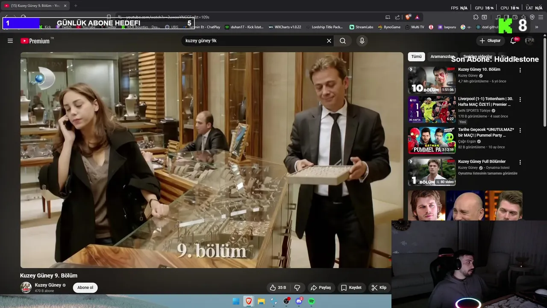Screen dimensions: 547x308
Task: Pause the video by clicking the player
Action: point(212,160)
